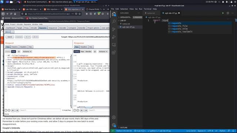Go forward in Firefox
The width and height of the screenshot is (237, 133).
tap(7, 14)
